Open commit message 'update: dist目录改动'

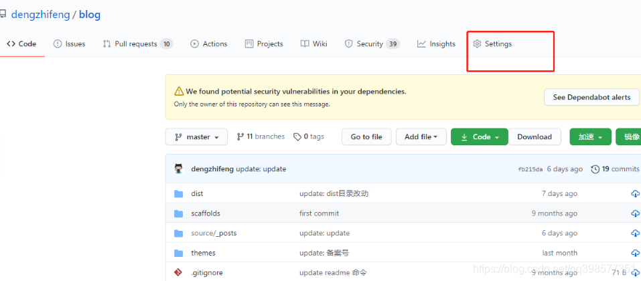point(334,193)
